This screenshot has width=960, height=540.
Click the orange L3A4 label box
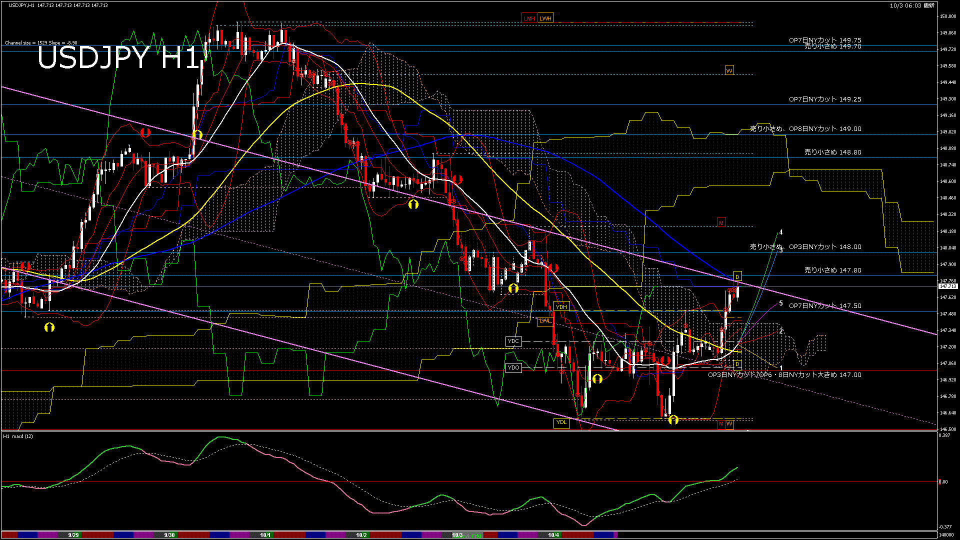click(x=545, y=321)
